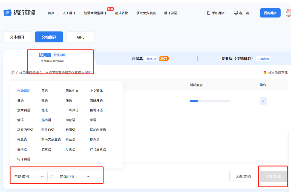This screenshot has height=192, width=291.
Task: Click the 操作 column header
Action: tap(263, 85)
